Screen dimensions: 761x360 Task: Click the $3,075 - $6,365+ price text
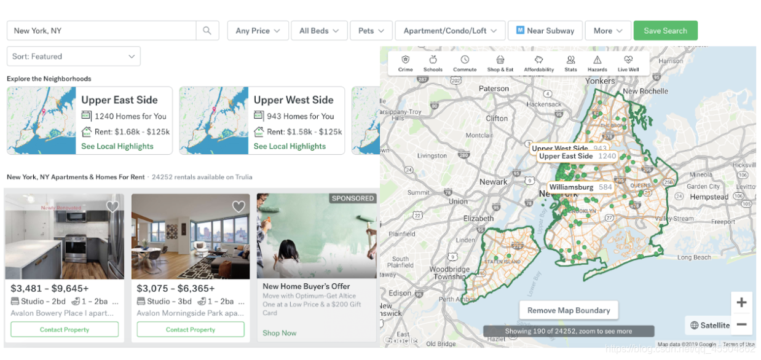click(x=176, y=289)
